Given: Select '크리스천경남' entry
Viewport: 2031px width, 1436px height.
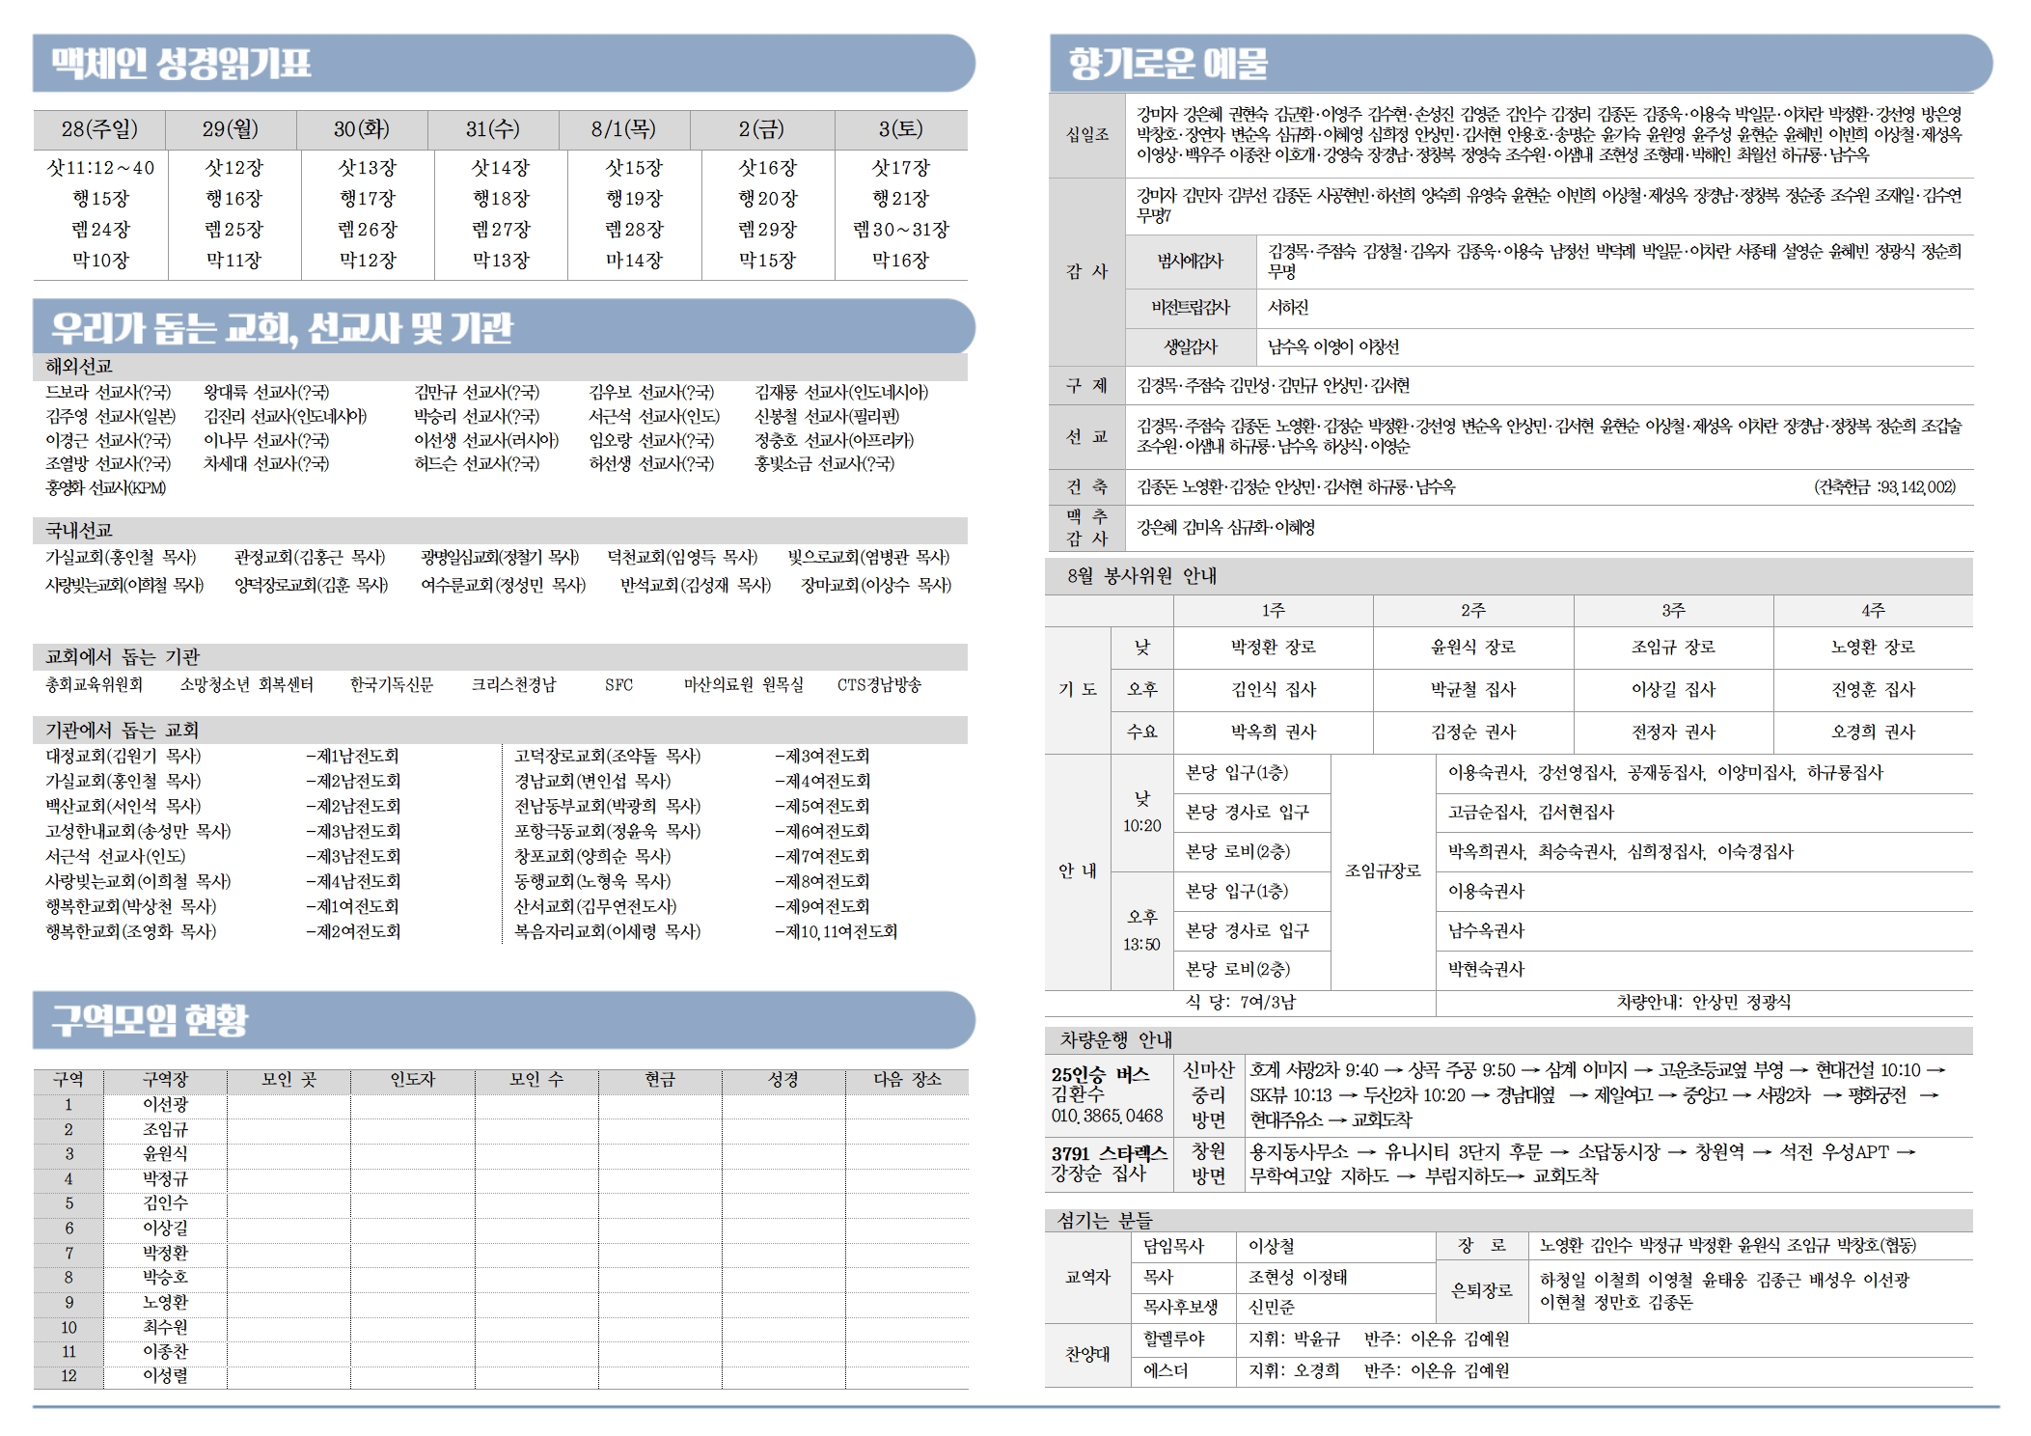Looking at the screenshot, I should tap(513, 685).
